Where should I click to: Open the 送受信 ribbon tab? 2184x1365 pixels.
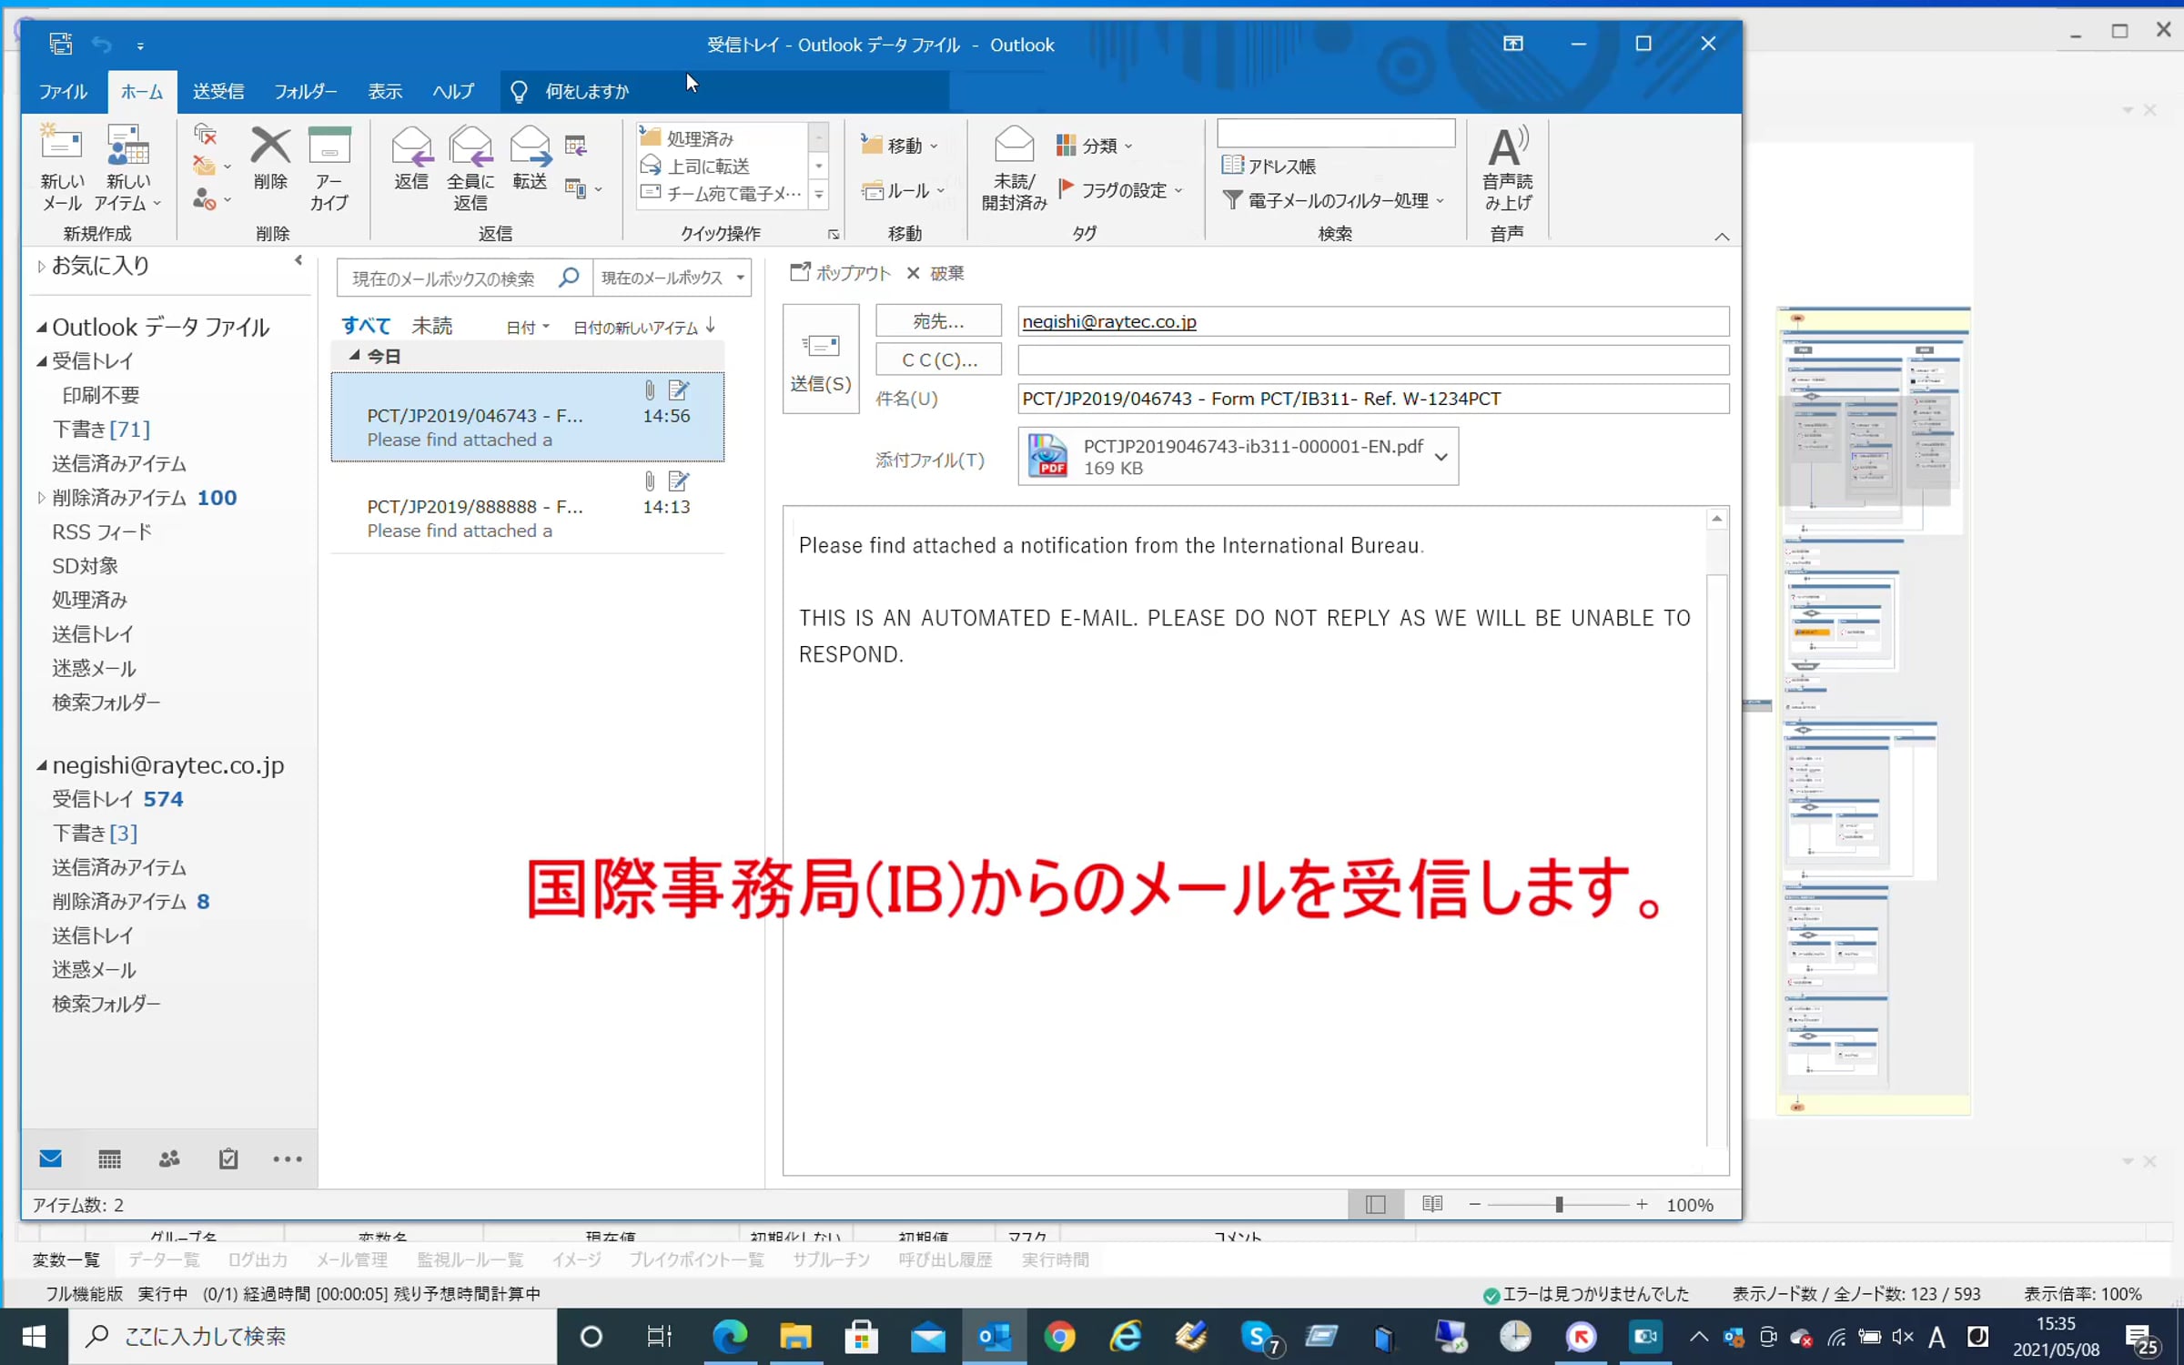(218, 91)
